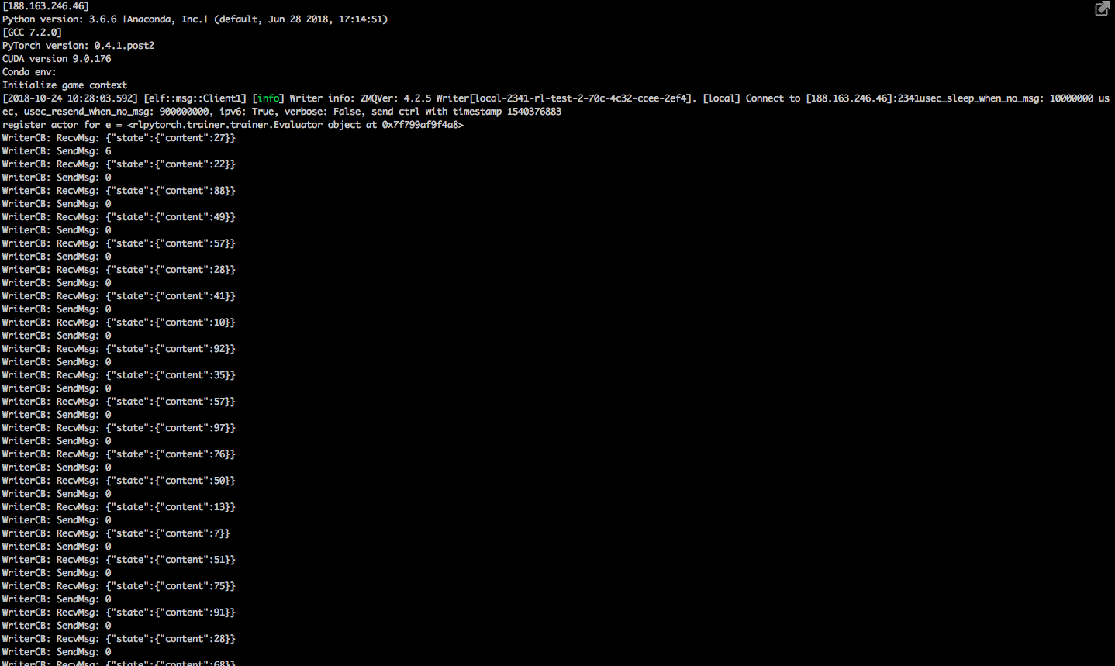Click the RecvMsg line with content 7
1115x666 pixels.
[x=116, y=533]
